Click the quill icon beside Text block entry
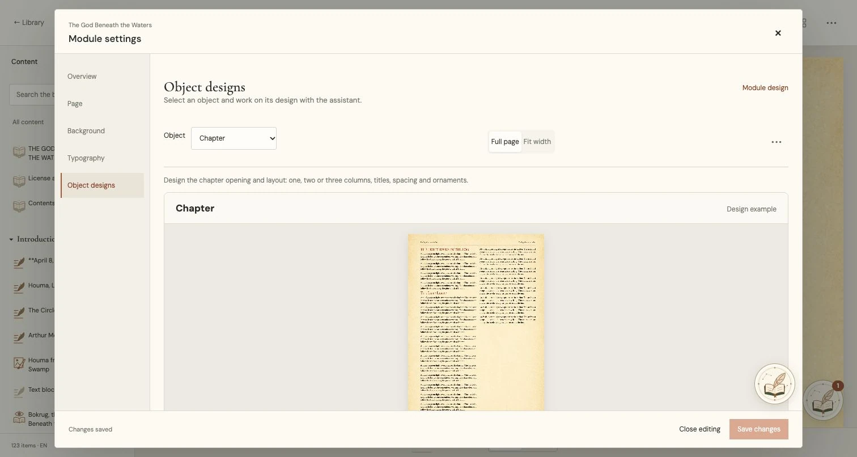 [19, 392]
